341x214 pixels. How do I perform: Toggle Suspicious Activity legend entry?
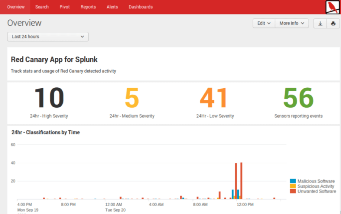(316, 186)
